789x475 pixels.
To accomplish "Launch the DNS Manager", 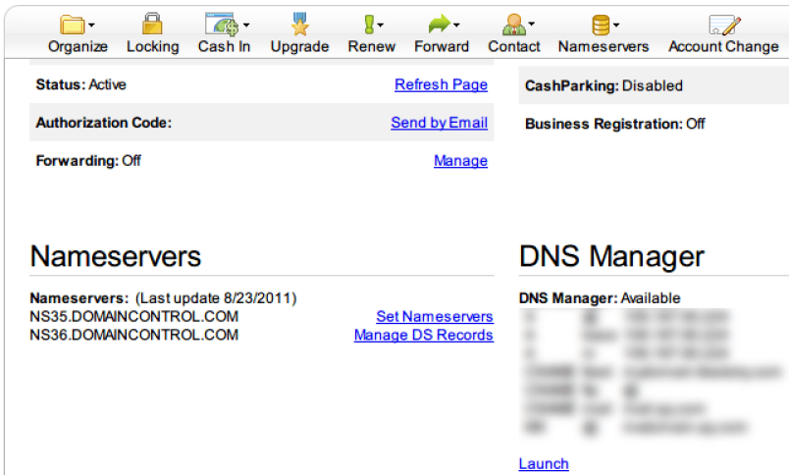I will click(x=543, y=463).
